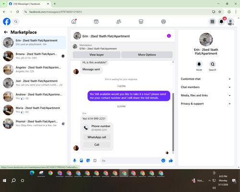Click the Call button

click(97, 144)
